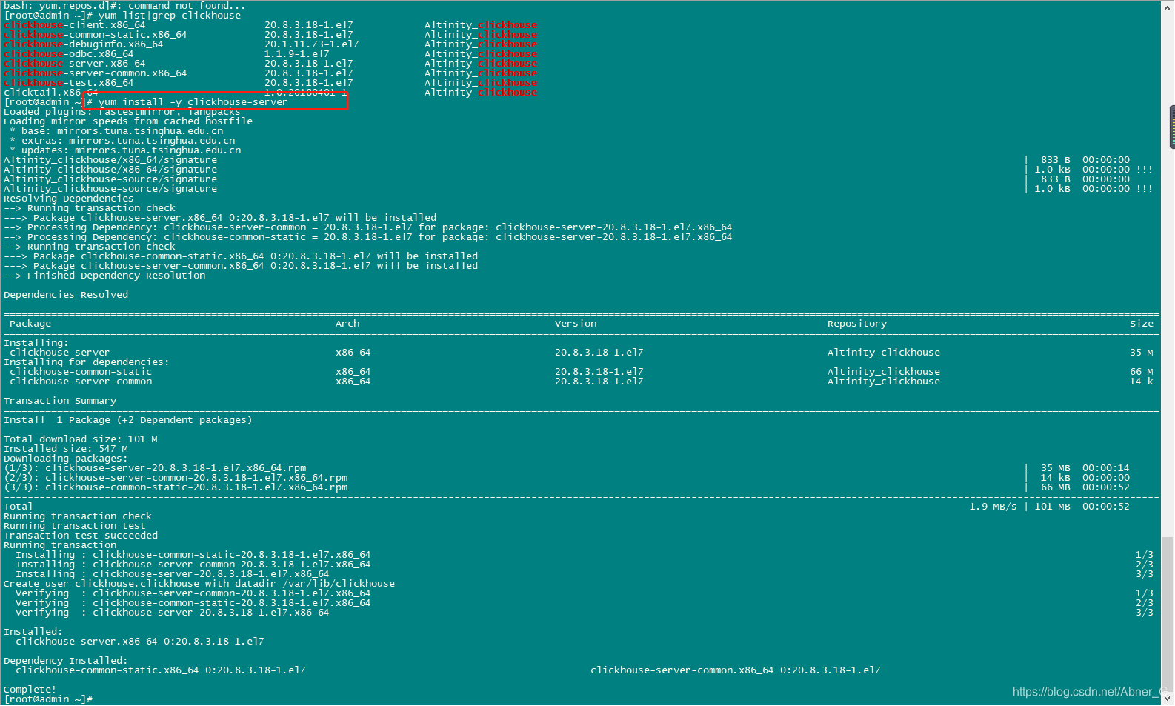This screenshot has width=1175, height=706.
Task: Click 'clickhouse-odbc.x86_64' list entry
Action: point(69,53)
